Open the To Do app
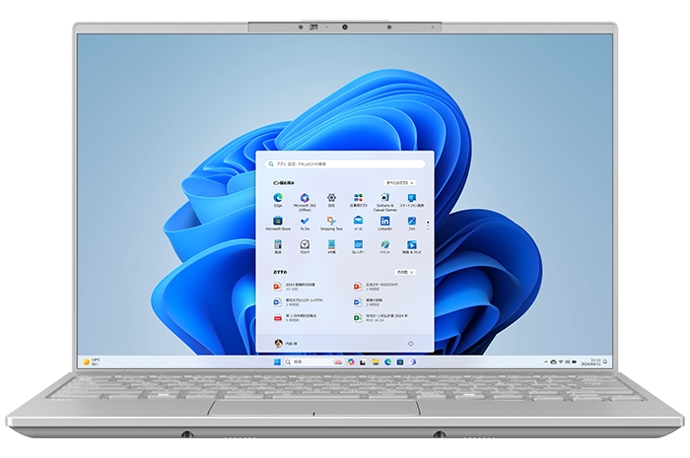 click(x=305, y=222)
